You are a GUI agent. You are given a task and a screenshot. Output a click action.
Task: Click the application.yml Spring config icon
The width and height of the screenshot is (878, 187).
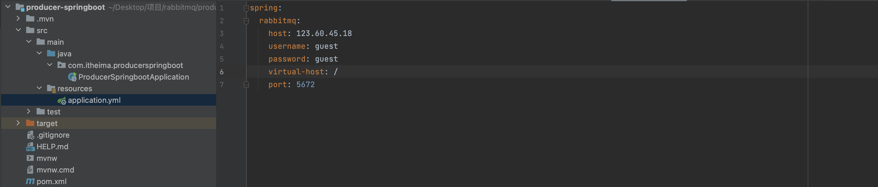tap(62, 100)
